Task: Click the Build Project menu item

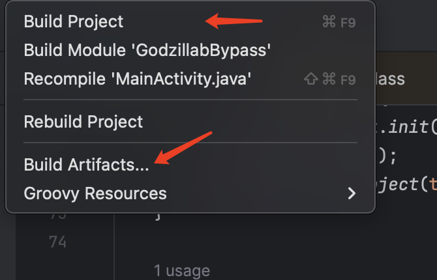Action: click(x=74, y=21)
